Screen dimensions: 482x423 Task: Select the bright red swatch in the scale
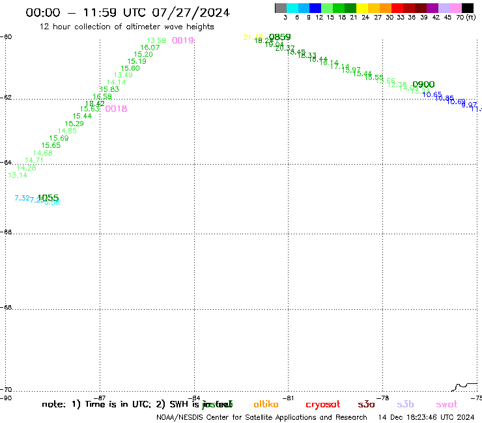coord(397,8)
